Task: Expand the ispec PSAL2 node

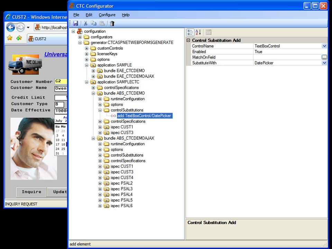Action: tap(100, 183)
